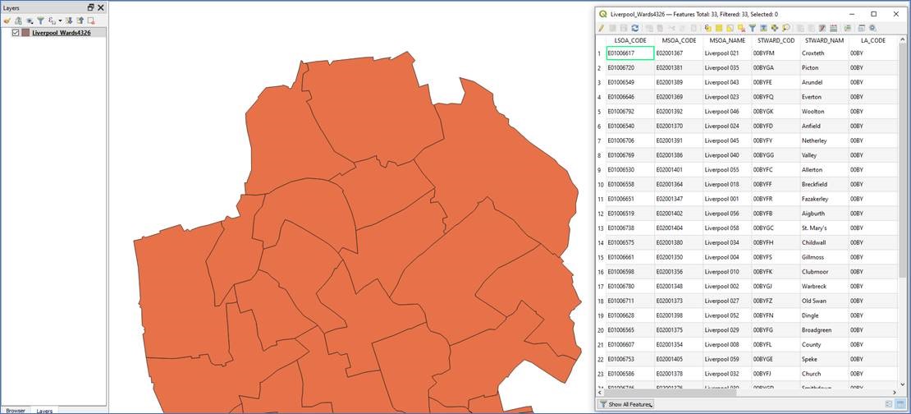911x414 pixels.
Task: Invert the feature selection
Action: pos(730,27)
